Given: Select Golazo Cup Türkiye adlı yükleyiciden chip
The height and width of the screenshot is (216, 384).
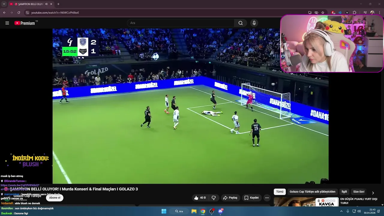Looking at the screenshot, I should click(312, 192).
